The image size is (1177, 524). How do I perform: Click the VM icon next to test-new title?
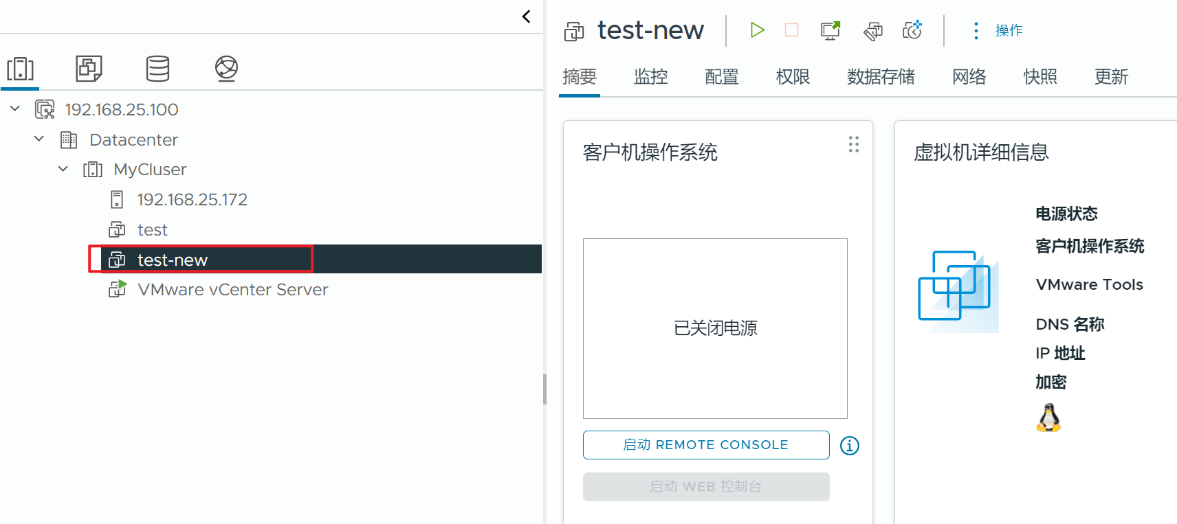pyautogui.click(x=574, y=32)
